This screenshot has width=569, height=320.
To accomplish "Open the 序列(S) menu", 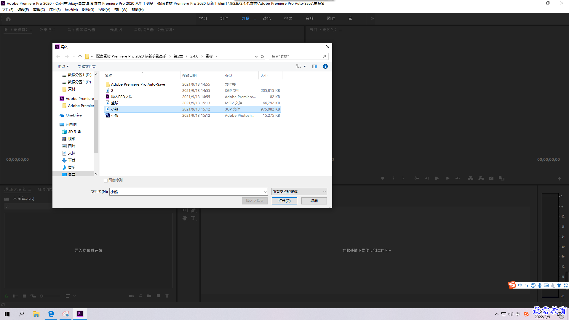I will click(55, 10).
